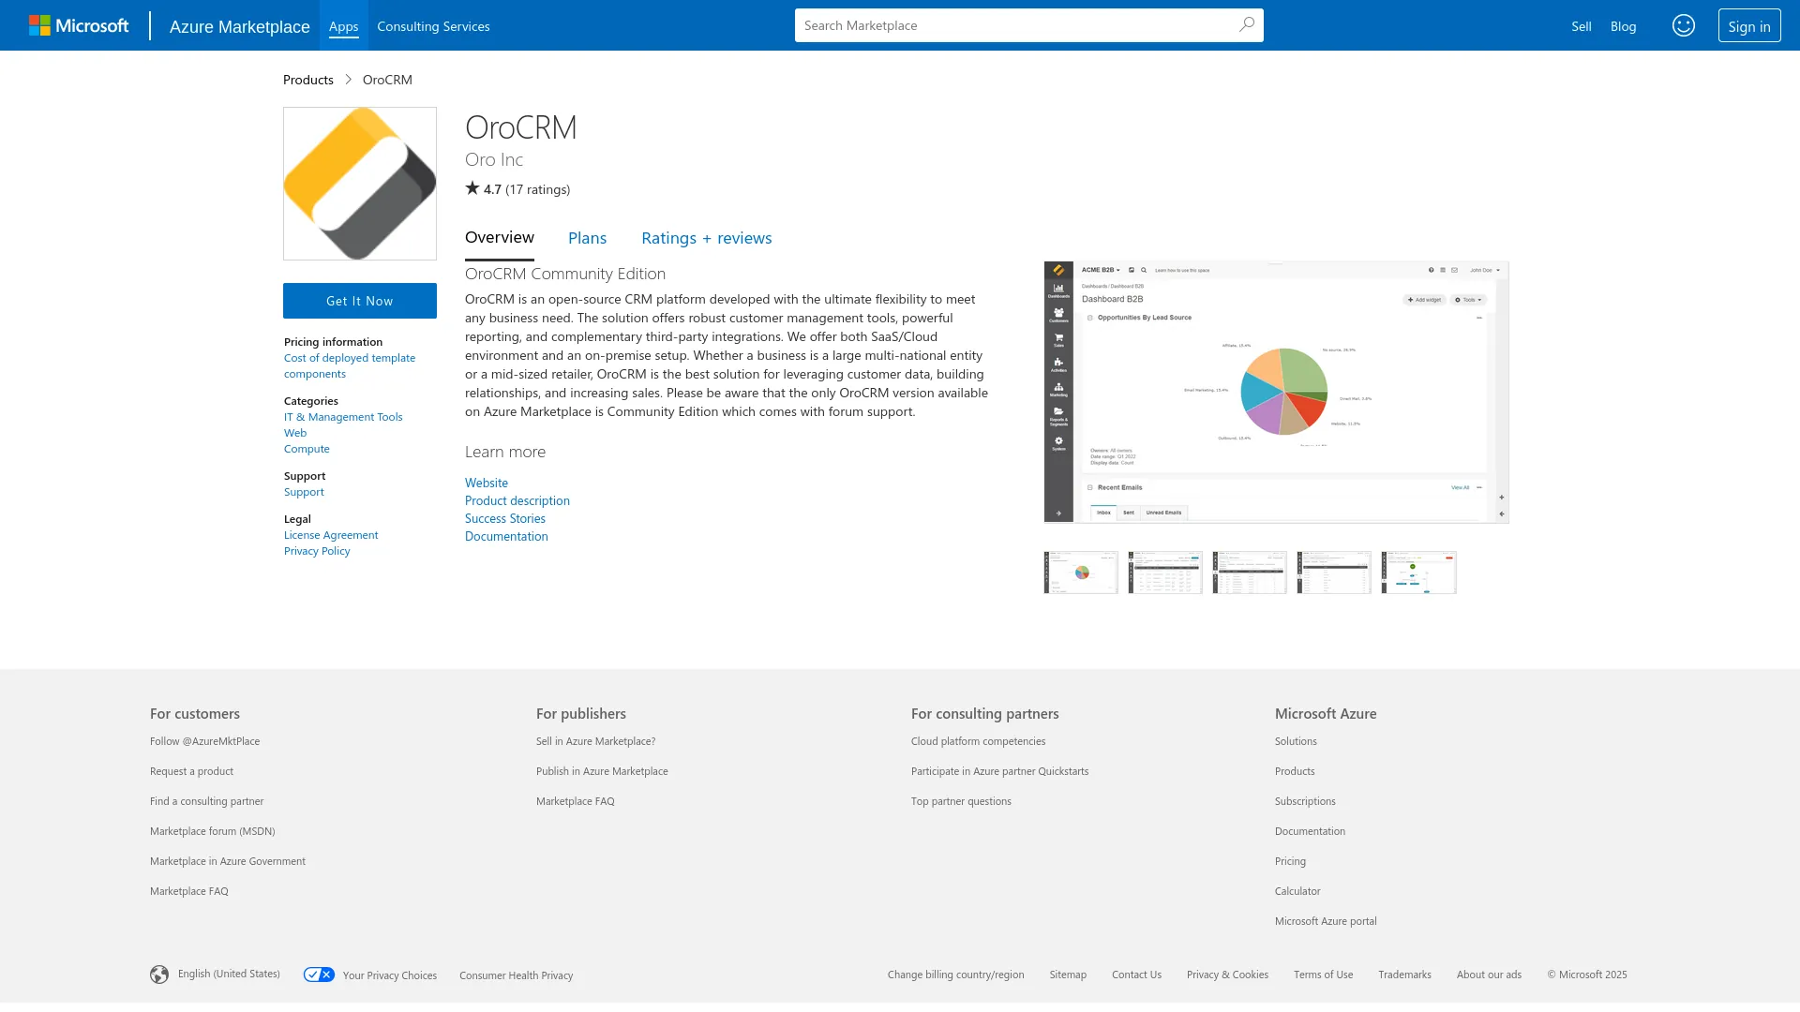Open Microsoft Azure portal link
The width and height of the screenshot is (1800, 1012).
[1326, 921]
